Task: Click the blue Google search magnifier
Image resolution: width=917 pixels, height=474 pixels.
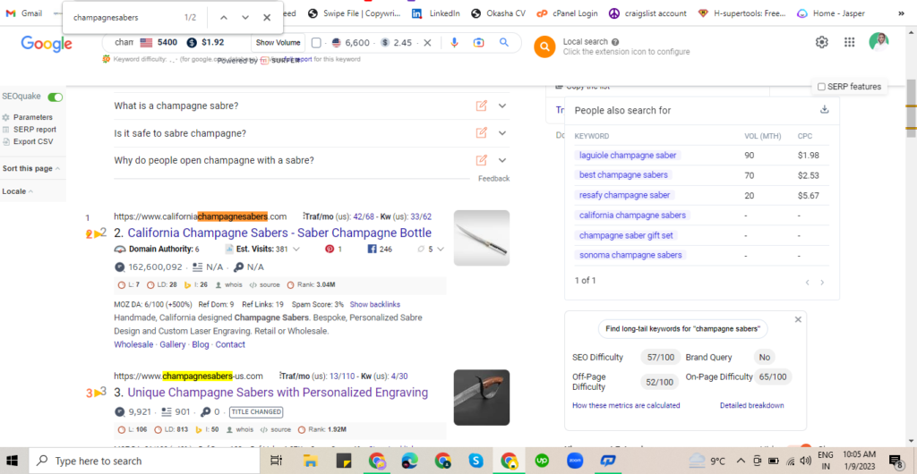Action: click(503, 42)
